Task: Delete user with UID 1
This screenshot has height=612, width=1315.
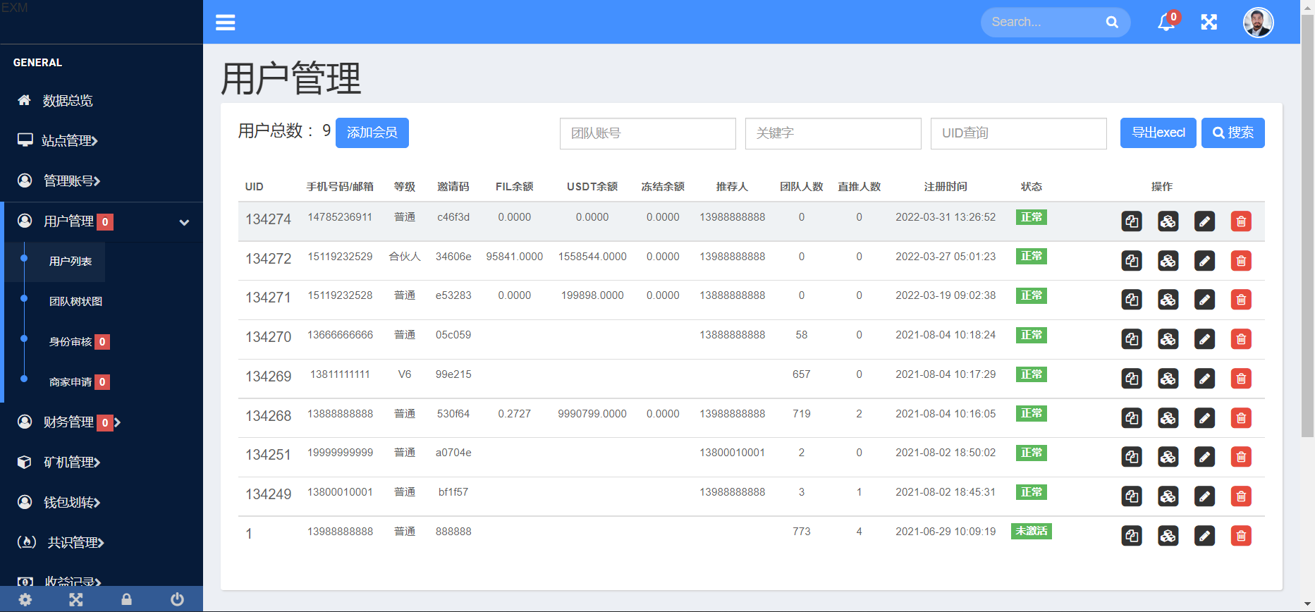Action: (1241, 536)
